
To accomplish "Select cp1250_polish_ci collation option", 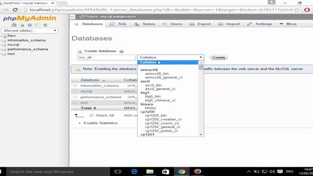I will pyautogui.click(x=161, y=131).
